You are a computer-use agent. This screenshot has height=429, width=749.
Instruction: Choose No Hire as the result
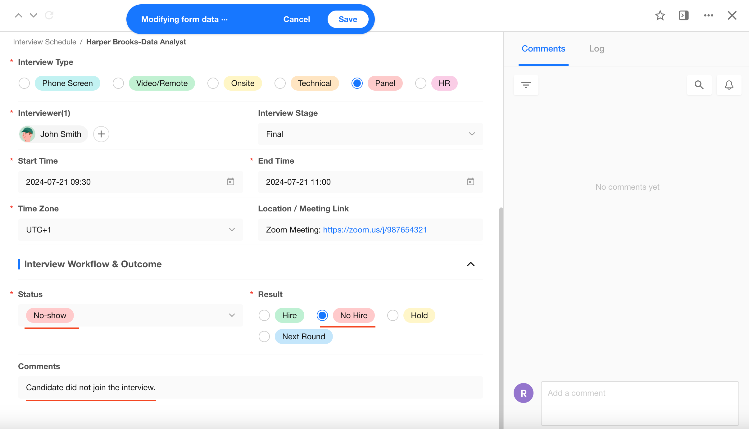[x=322, y=315]
